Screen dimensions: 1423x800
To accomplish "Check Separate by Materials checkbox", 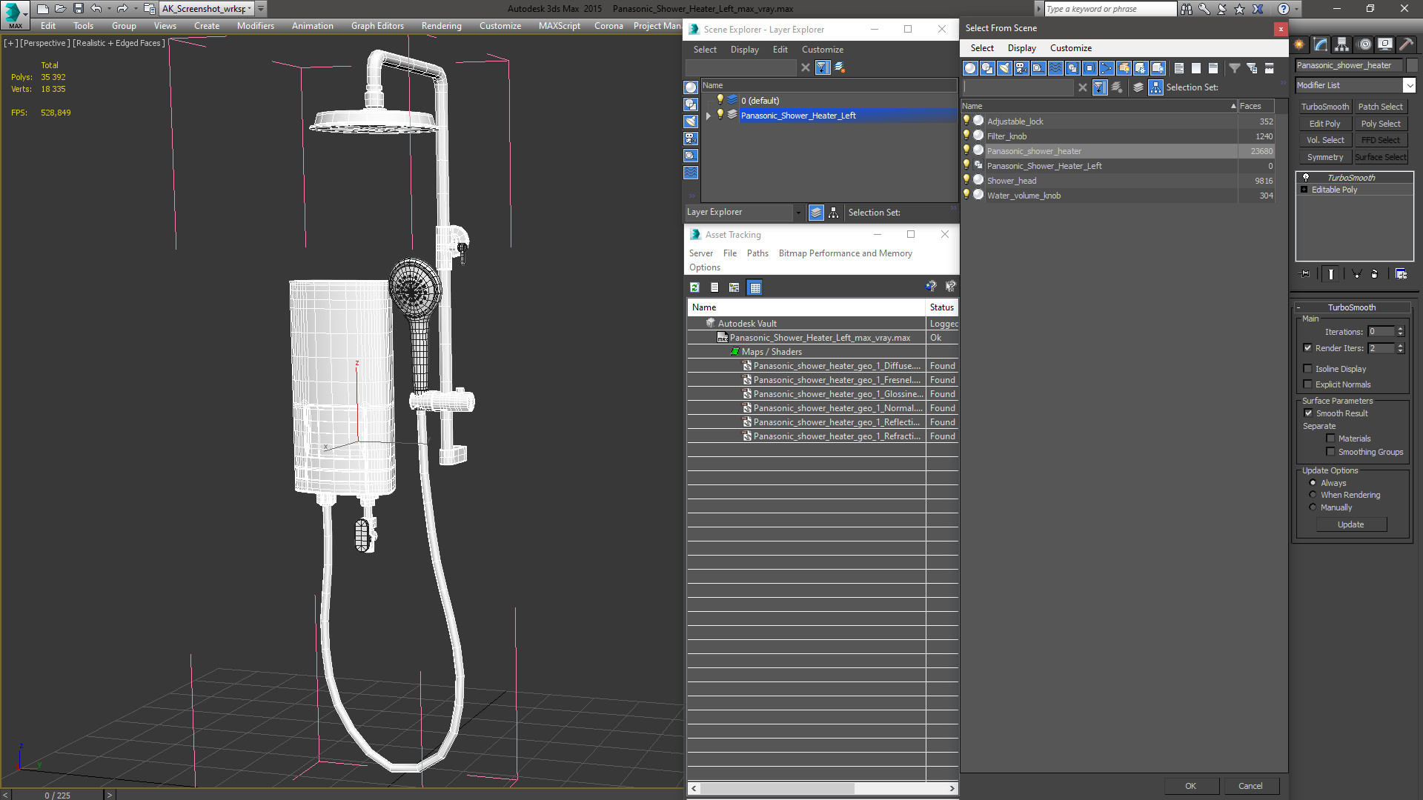I will coord(1330,439).
